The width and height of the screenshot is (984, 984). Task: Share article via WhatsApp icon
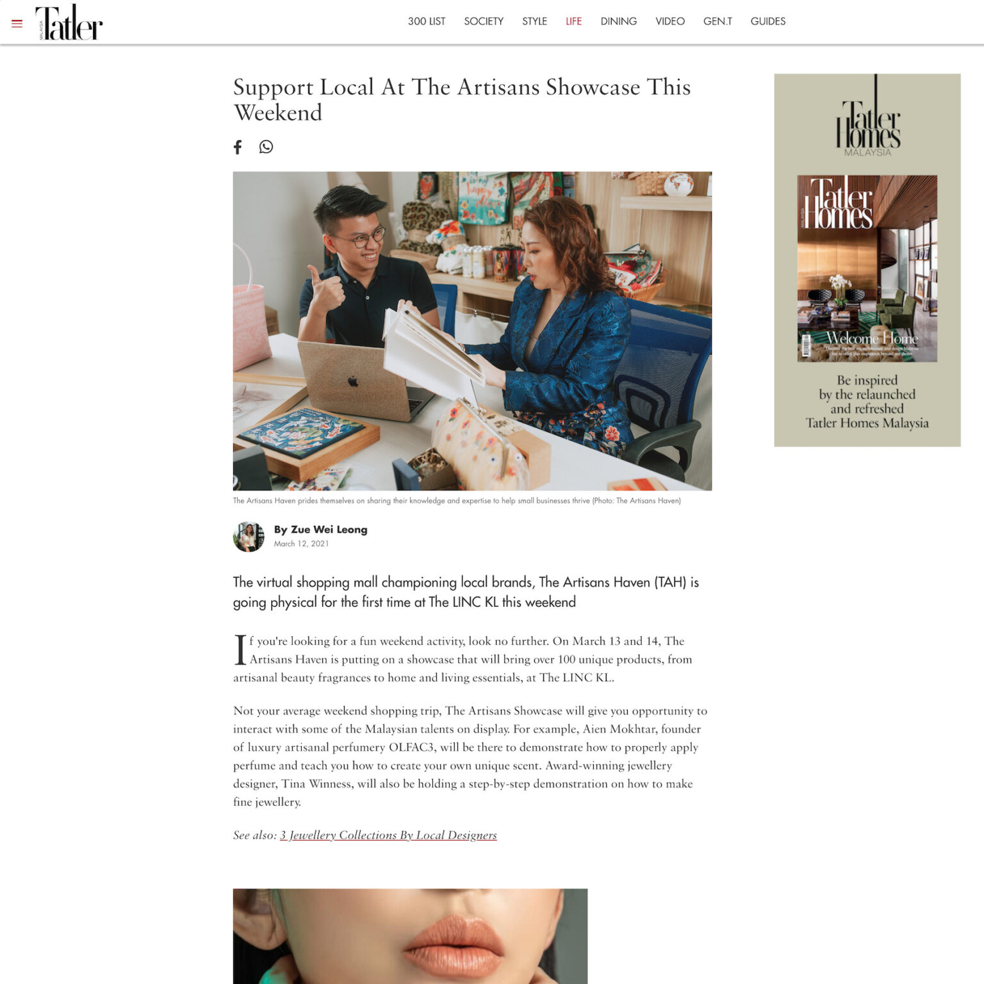click(x=266, y=147)
